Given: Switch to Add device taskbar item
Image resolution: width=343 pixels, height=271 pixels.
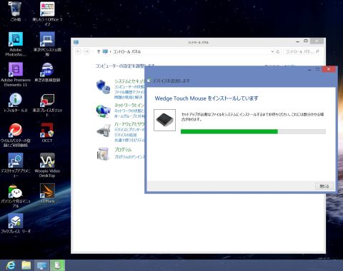Looking at the screenshot, I should pyautogui.click(x=57, y=265).
